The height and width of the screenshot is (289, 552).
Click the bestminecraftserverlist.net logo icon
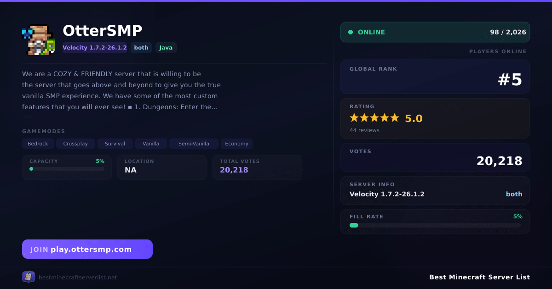[29, 277]
